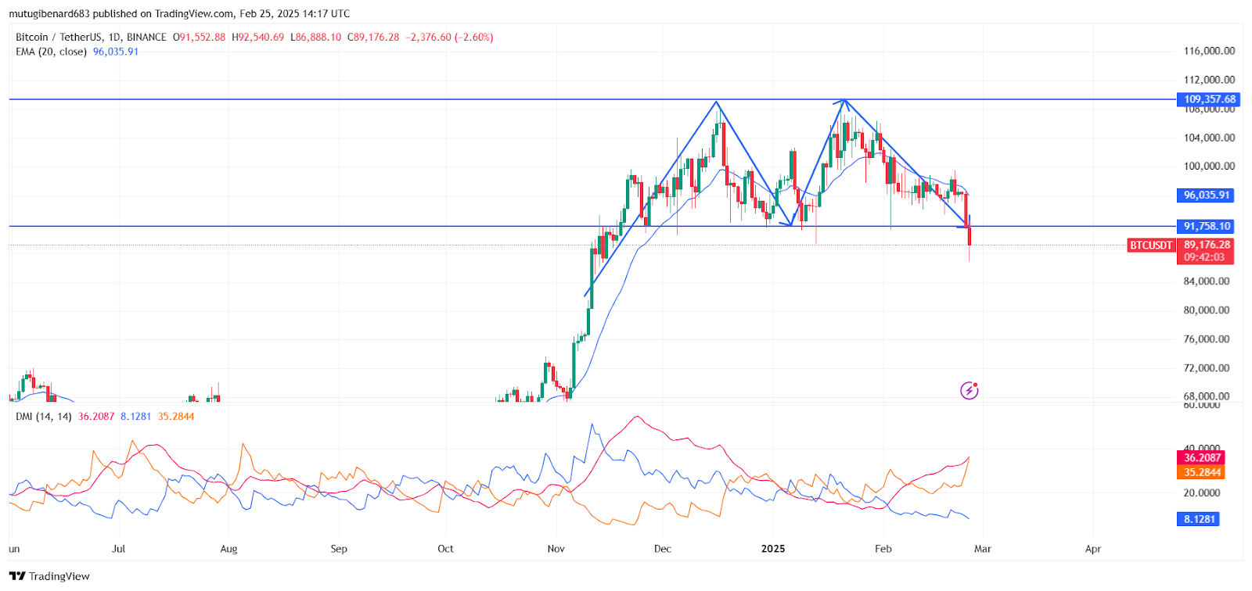Click the Sep label on the time axis

pyautogui.click(x=339, y=549)
